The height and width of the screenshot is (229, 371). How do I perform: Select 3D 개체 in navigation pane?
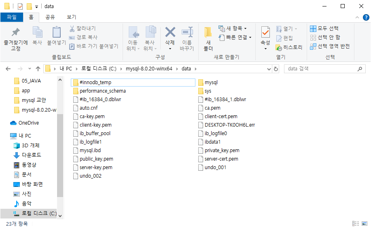click(x=27, y=146)
